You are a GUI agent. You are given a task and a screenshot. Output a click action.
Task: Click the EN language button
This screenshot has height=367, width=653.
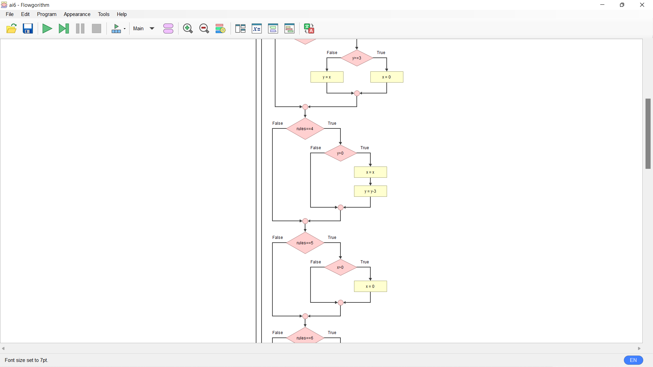(x=633, y=360)
